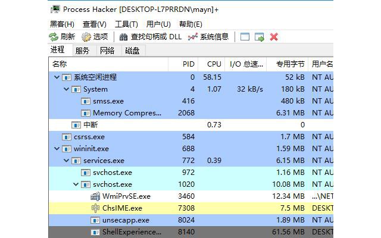Click icon of svchost.exe PID 972
Screen dimensions: 381x238
click(x=86, y=173)
